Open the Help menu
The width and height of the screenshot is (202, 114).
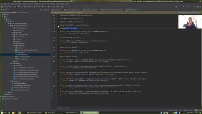point(67,4)
